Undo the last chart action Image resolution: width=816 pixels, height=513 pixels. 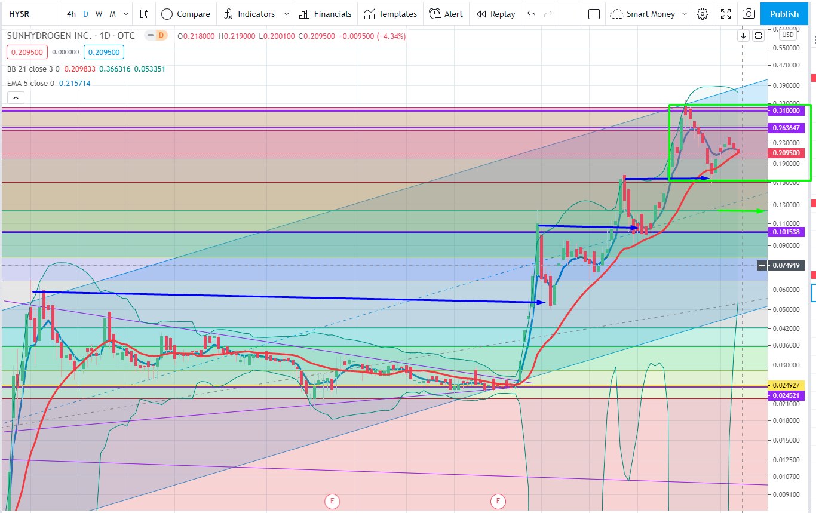pos(532,14)
